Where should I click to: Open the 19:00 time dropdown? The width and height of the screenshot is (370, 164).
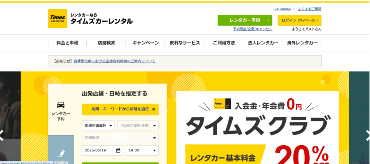pos(142,150)
